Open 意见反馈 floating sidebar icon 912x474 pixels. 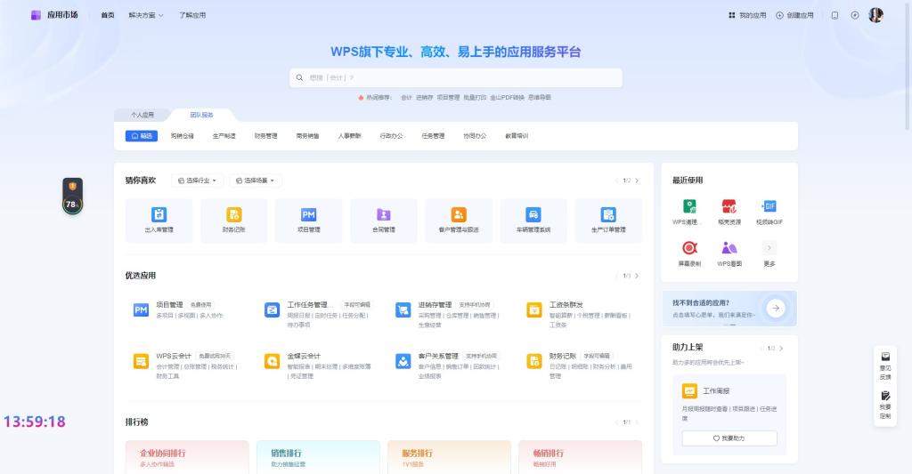(x=885, y=366)
